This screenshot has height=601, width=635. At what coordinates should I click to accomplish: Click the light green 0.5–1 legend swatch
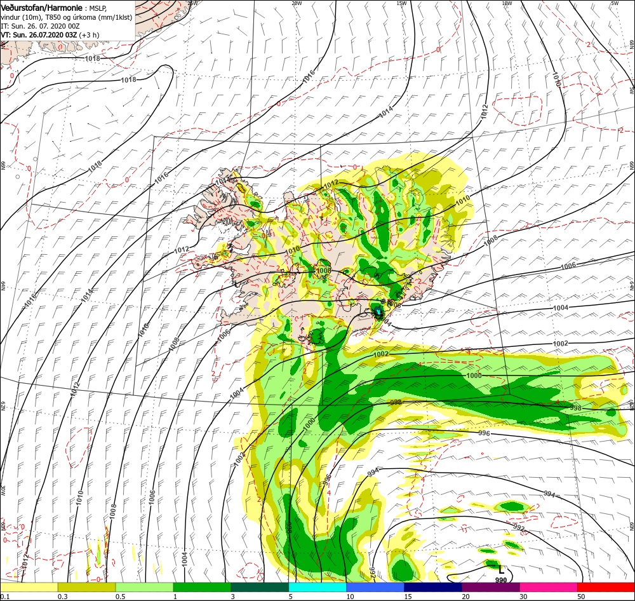pyautogui.click(x=144, y=587)
